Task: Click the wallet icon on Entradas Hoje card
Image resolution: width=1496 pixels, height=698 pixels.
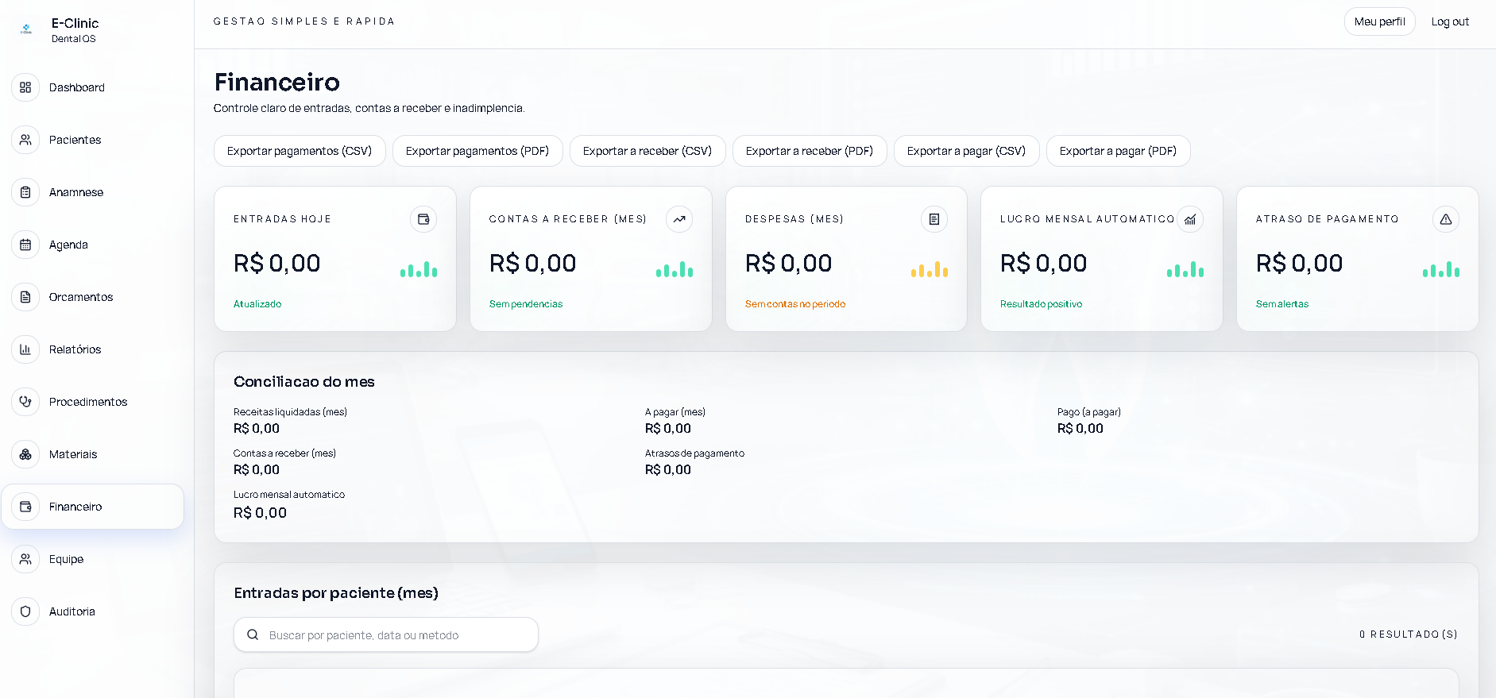Action: pyautogui.click(x=423, y=219)
